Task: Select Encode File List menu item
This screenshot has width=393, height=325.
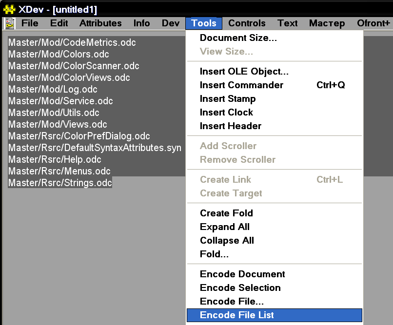Action: (237, 315)
